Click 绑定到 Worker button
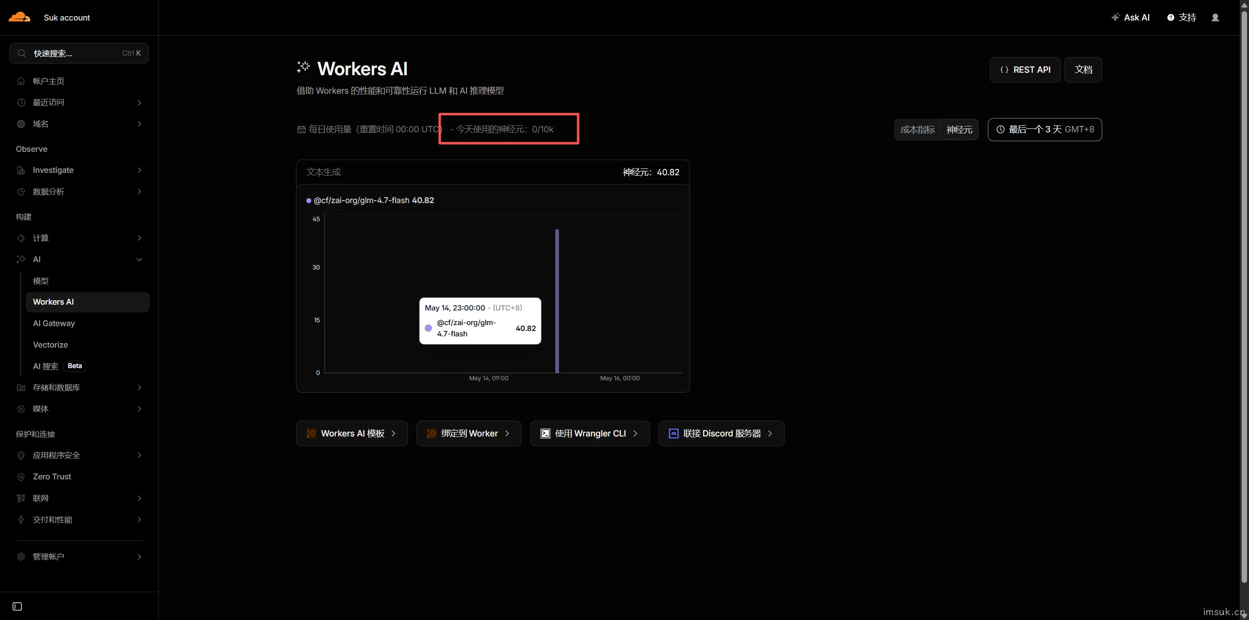 [469, 434]
